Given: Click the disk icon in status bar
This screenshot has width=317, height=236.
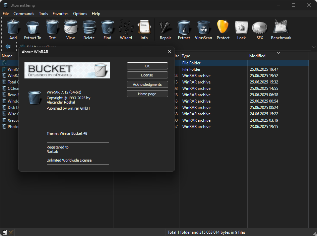Looking at the screenshot, I should [5, 232].
